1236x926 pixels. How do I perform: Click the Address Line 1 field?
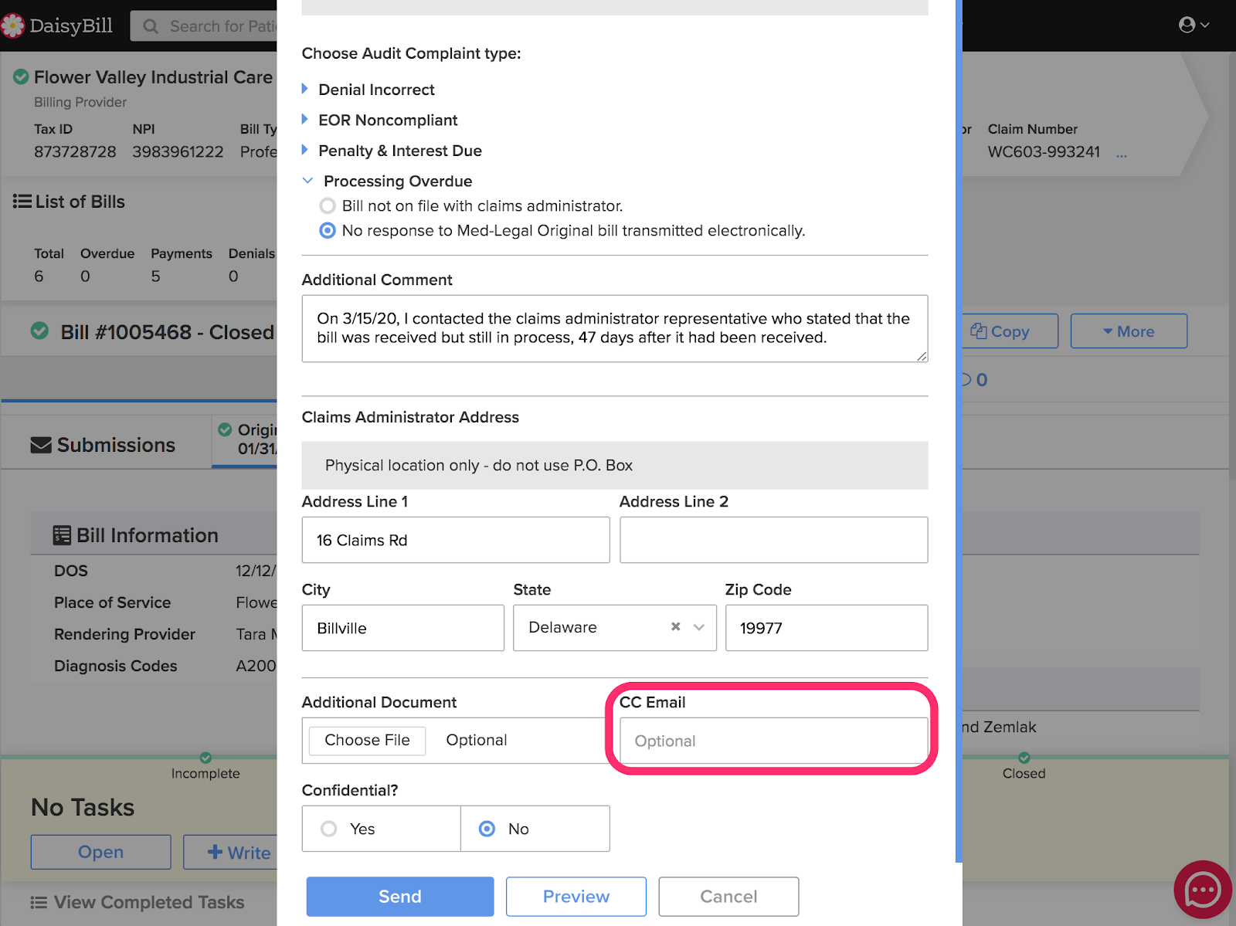(456, 540)
